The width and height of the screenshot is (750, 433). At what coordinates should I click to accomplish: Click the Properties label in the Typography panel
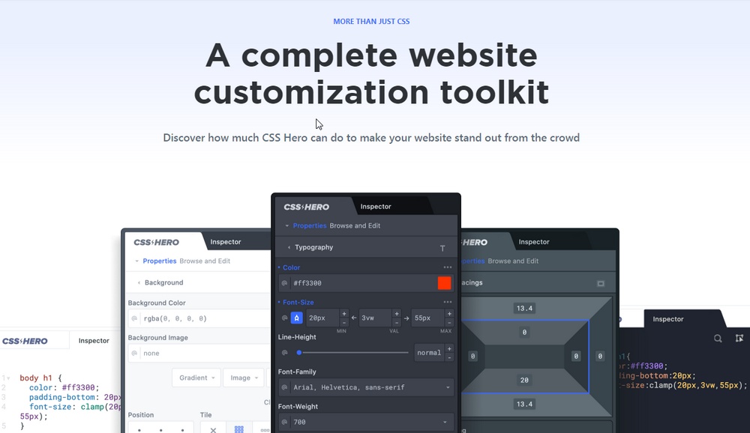[x=310, y=225]
